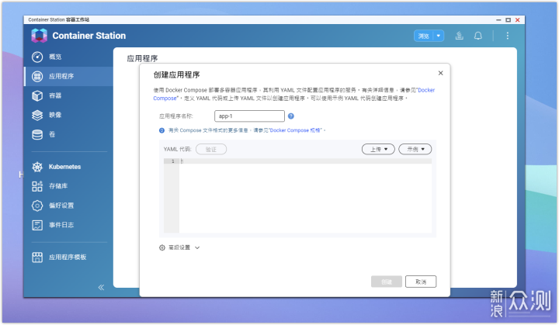The image size is (559, 325).
Task: Click the 应用程序模板 template icon
Action: click(37, 257)
